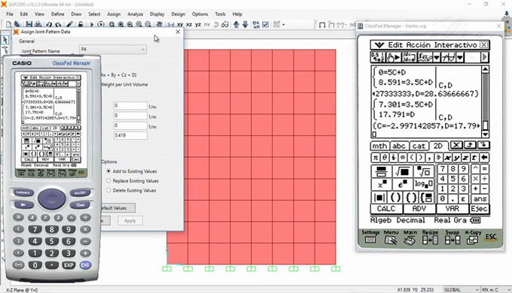Set the xz plane view
The width and height of the screenshot is (512, 293).
pos(189,25)
